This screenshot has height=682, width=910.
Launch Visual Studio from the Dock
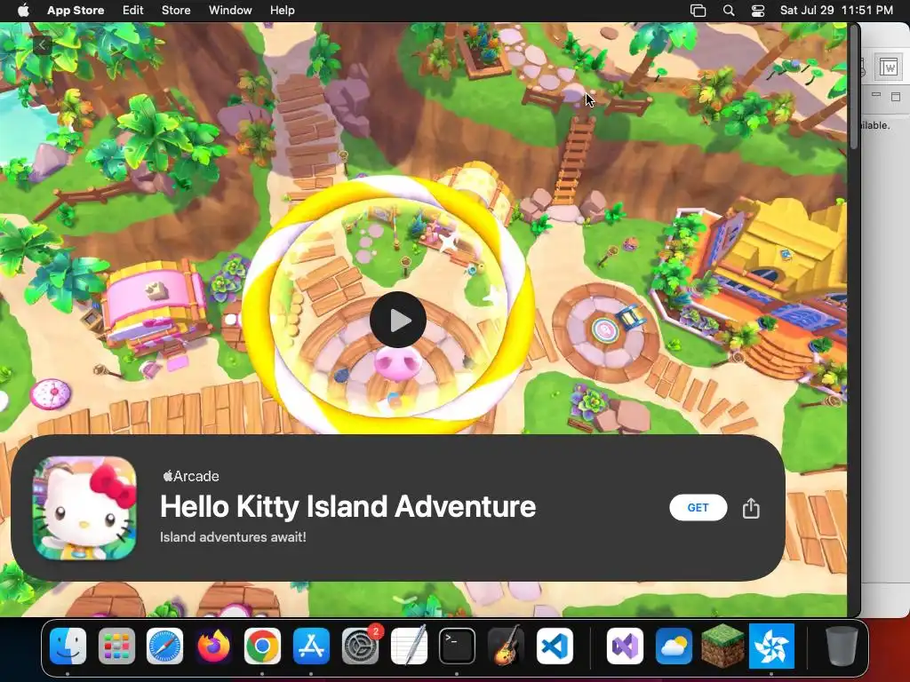[625, 646]
